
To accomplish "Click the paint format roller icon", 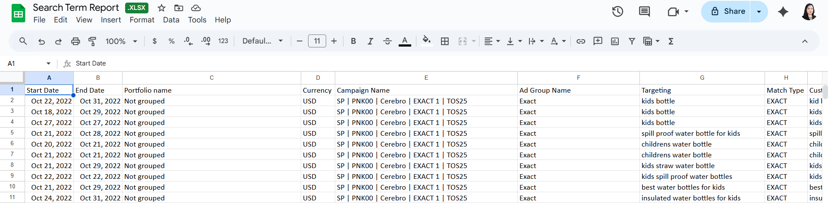I will click(92, 41).
